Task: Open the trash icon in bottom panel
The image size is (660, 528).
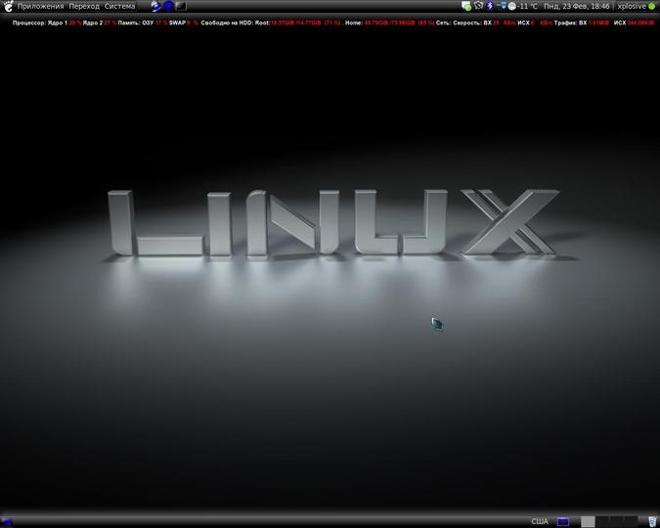Action: click(652, 522)
